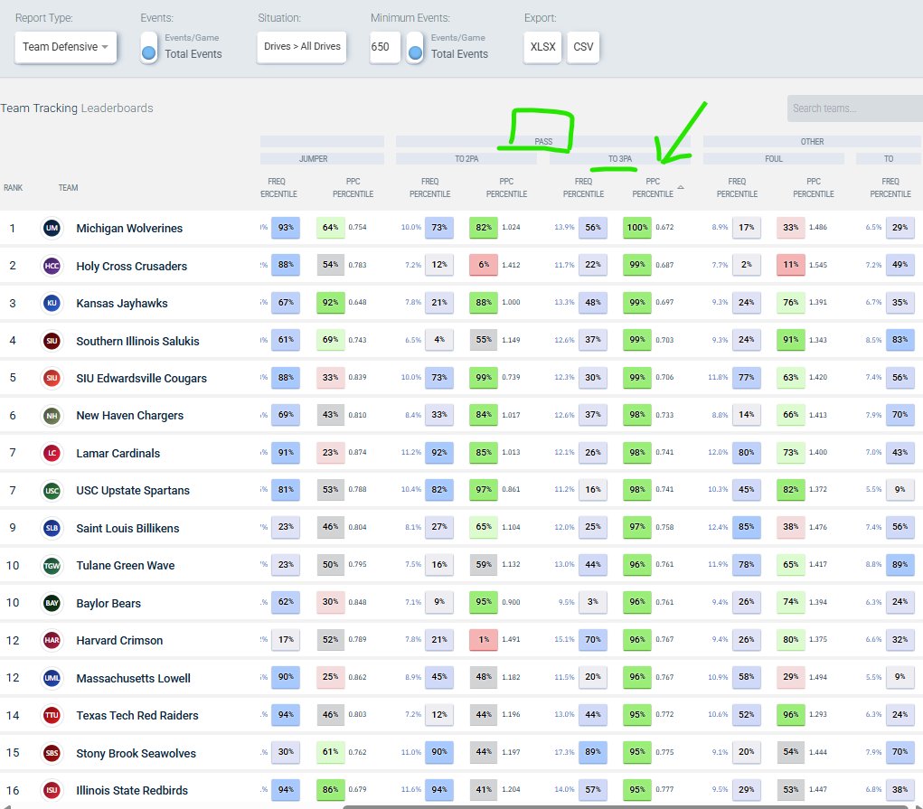This screenshot has width=923, height=809.
Task: Click the OTHER column group header
Action: click(812, 141)
